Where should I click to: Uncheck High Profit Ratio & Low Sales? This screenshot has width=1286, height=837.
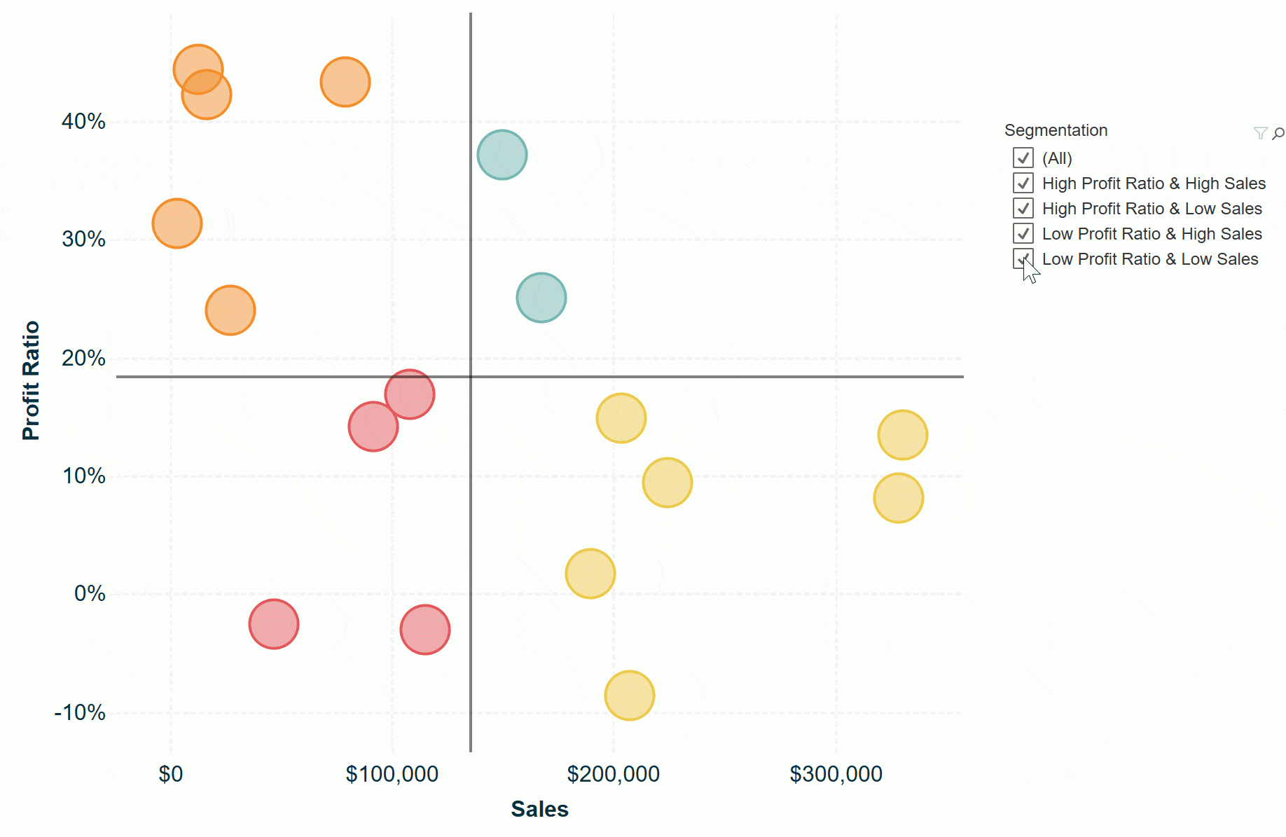(1023, 209)
